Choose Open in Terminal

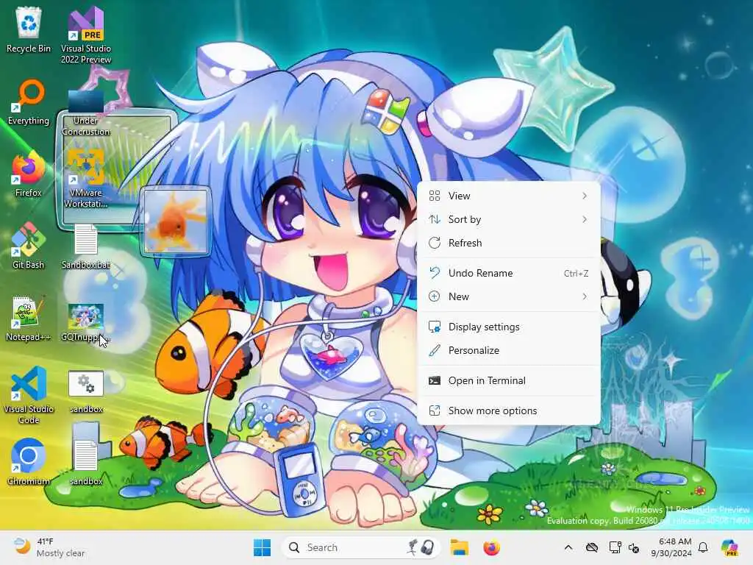point(509,380)
